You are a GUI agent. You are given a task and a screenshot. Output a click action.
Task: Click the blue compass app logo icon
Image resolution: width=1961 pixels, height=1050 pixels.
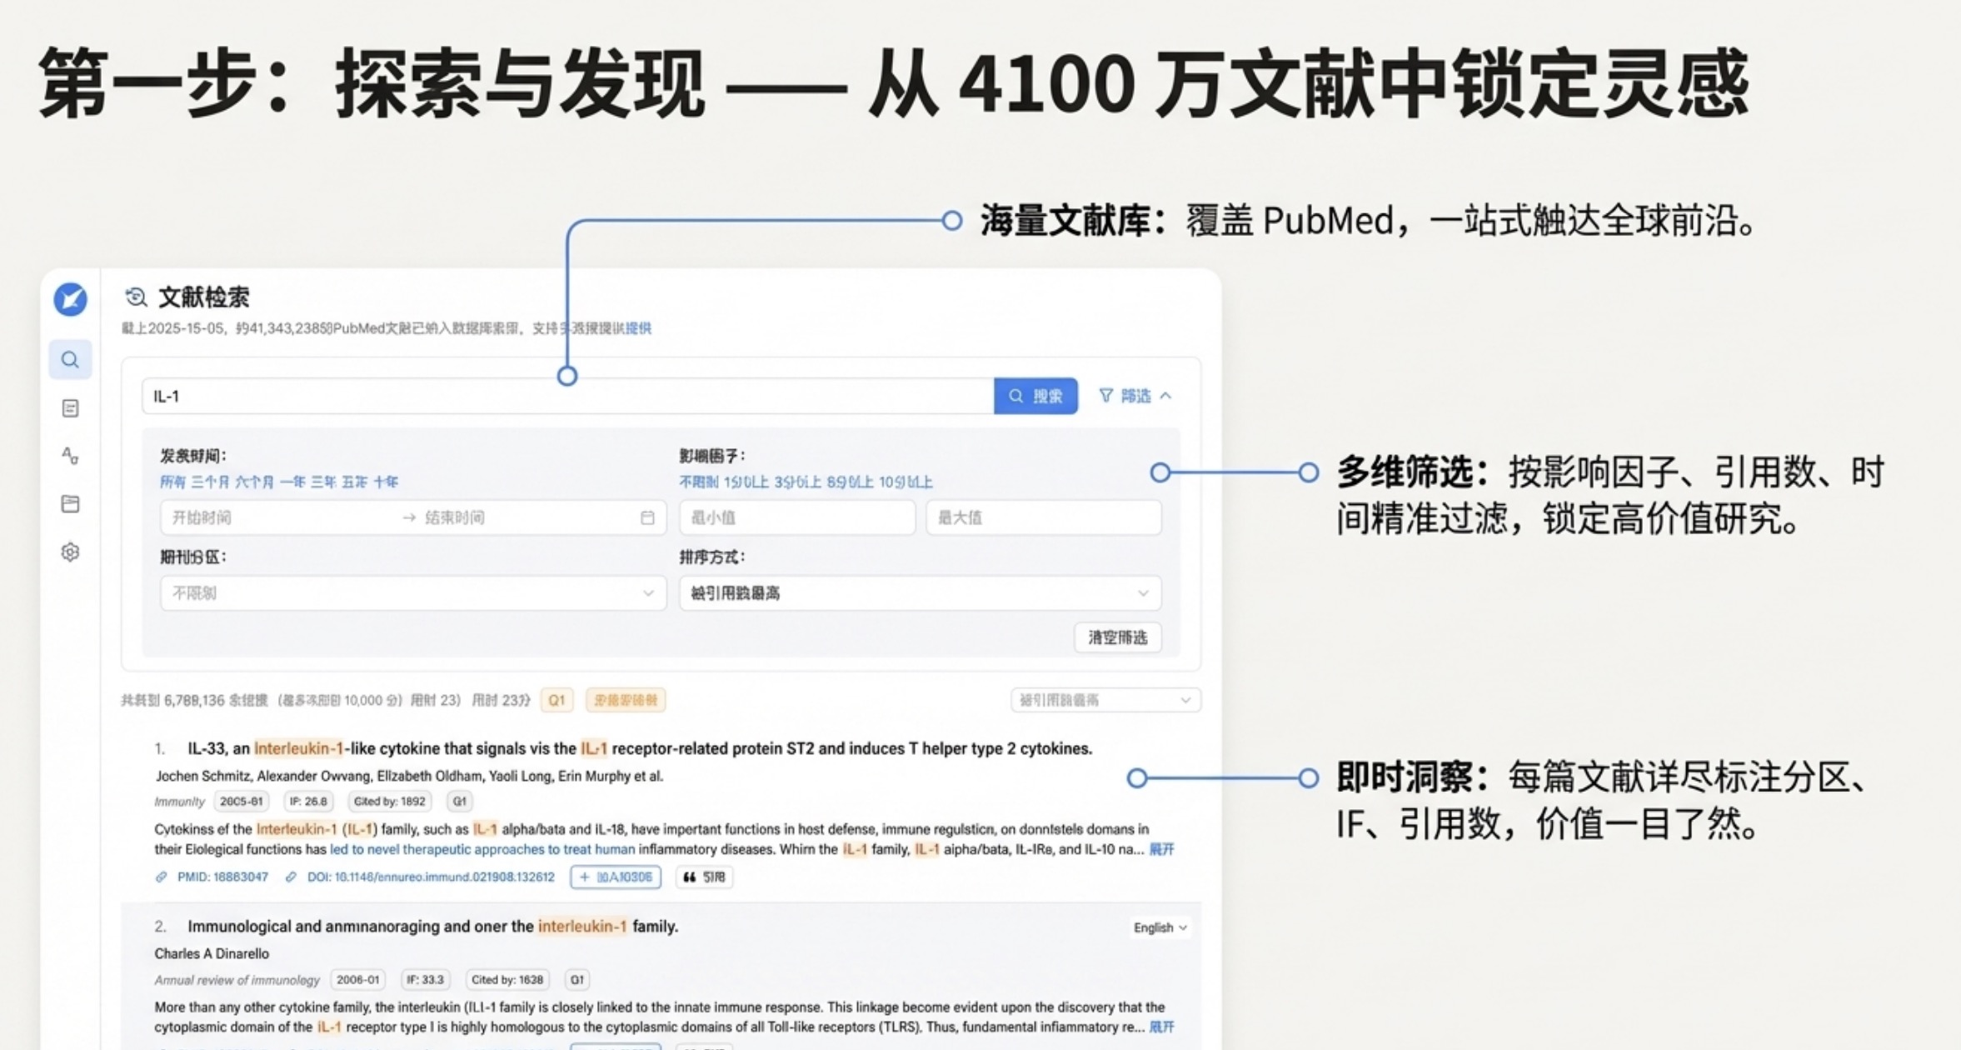[x=70, y=300]
